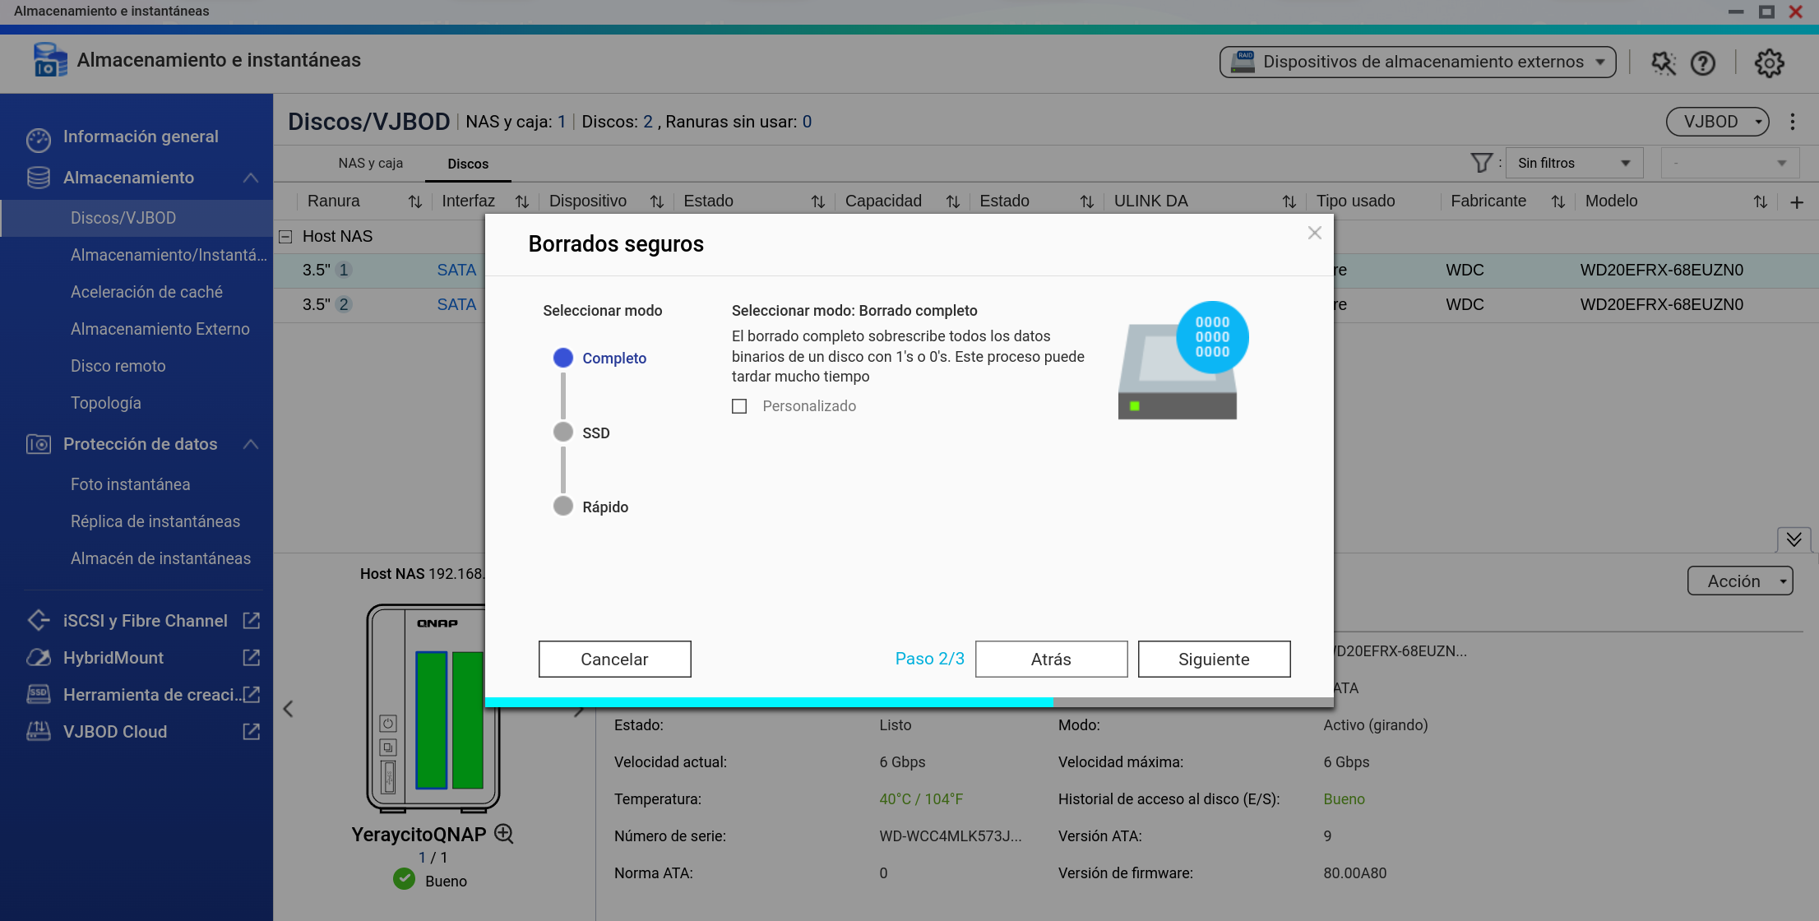Click the filter funnel icon
The width and height of the screenshot is (1819, 921).
pyautogui.click(x=1480, y=163)
